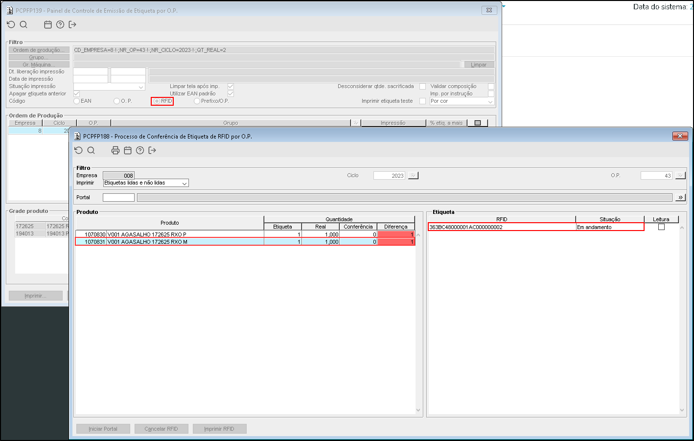Toggle 'Limpar tela após imp.' checkbox

[x=231, y=86]
